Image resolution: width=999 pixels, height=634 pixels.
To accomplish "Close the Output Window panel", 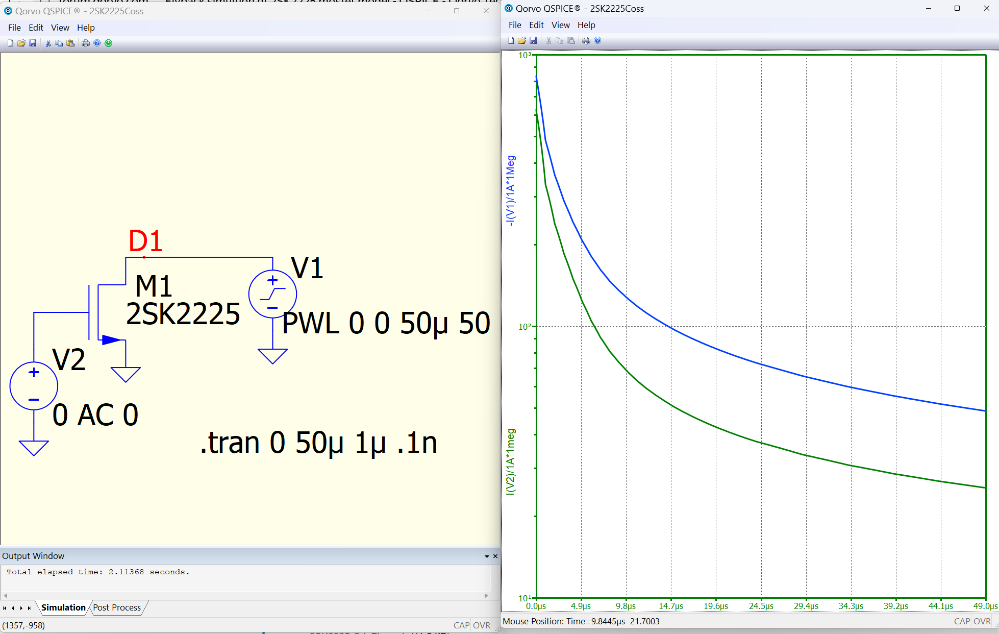I will 495,556.
